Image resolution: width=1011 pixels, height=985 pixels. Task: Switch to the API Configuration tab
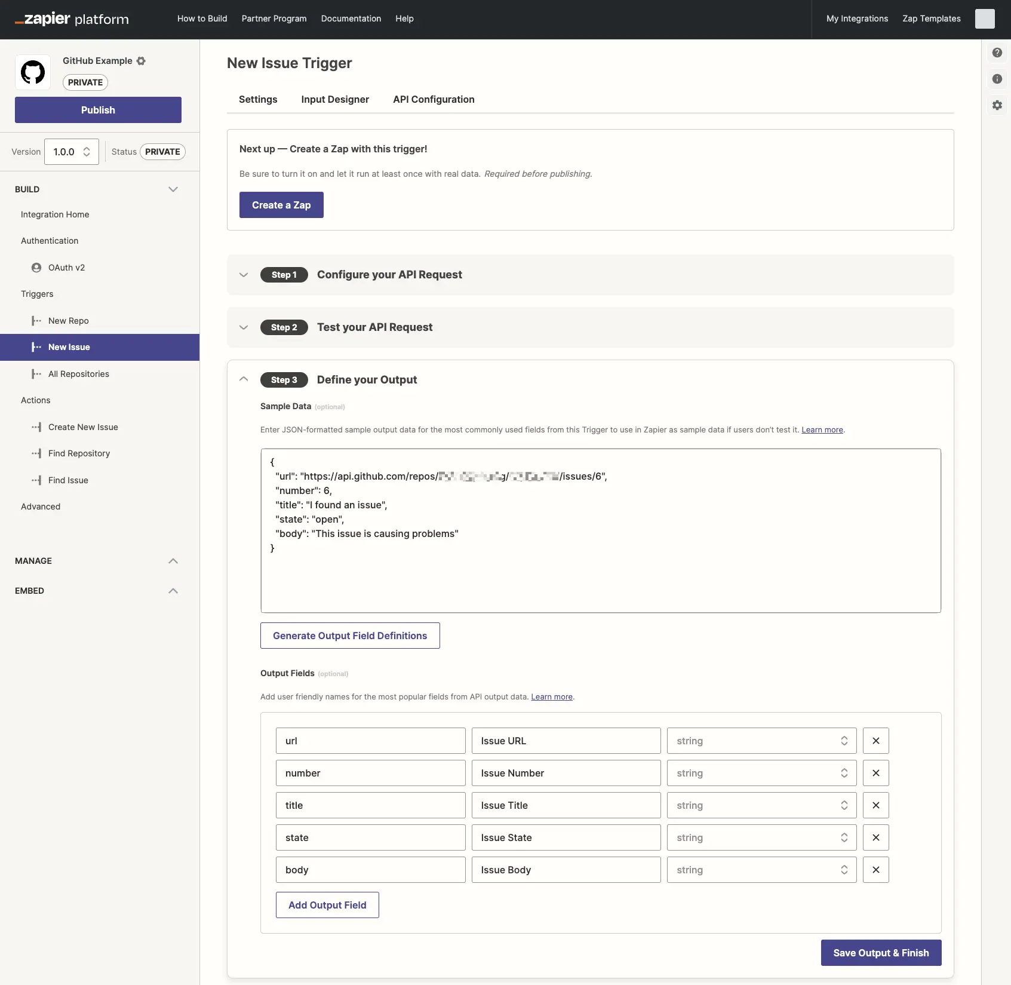(x=434, y=99)
